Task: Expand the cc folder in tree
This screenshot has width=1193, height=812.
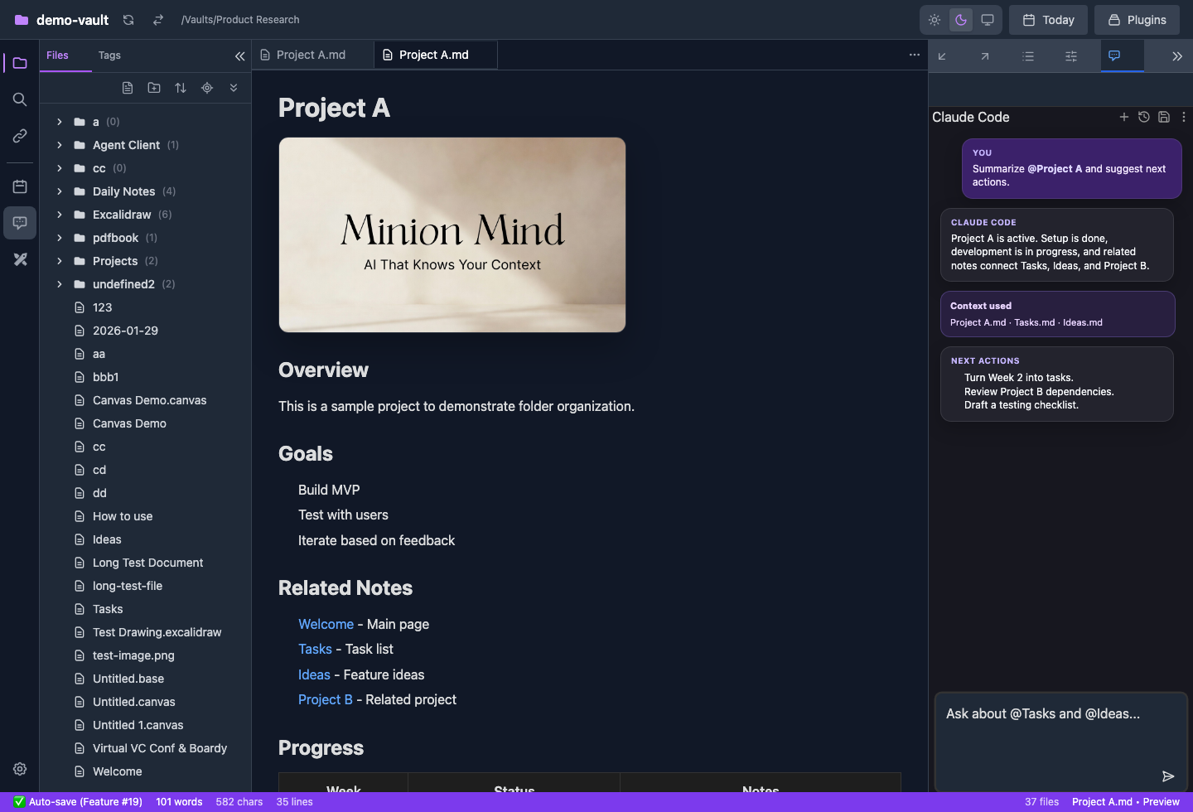Action: [x=60, y=168]
